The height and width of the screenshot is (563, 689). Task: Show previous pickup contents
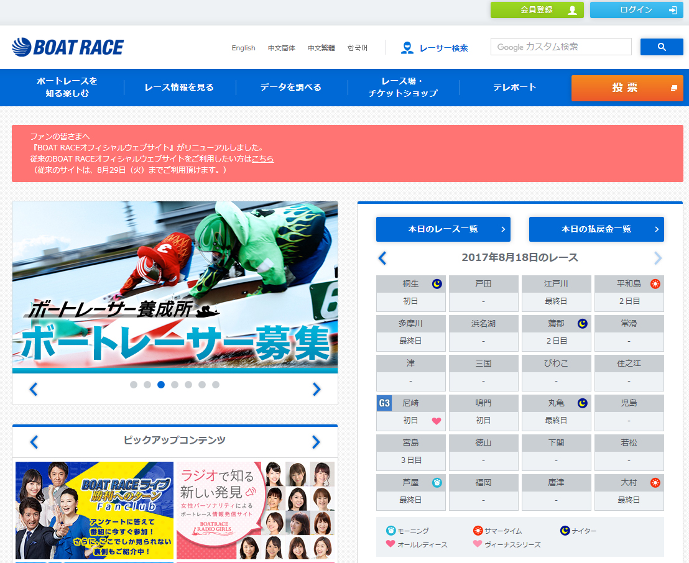click(34, 442)
